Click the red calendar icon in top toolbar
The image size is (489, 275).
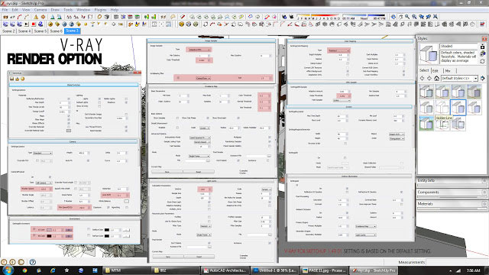point(131,17)
